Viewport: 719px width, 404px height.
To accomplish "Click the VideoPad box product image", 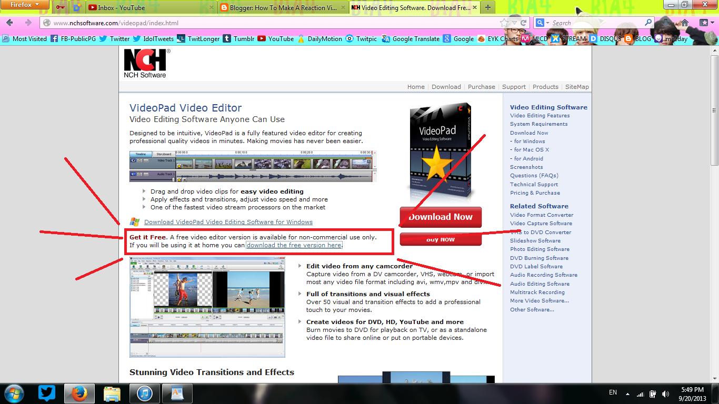I will (x=440, y=152).
